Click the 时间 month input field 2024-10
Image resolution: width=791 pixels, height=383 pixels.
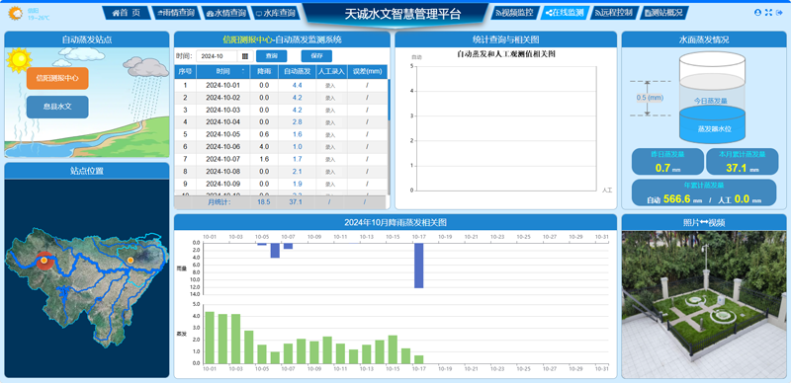(217, 56)
